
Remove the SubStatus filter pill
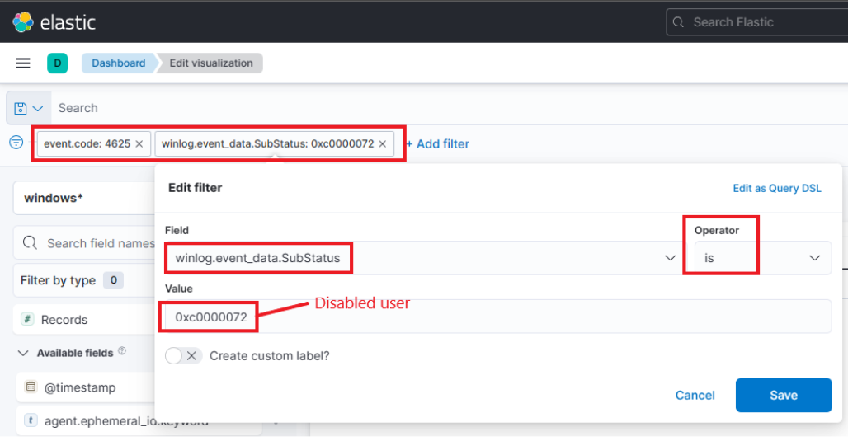pyautogui.click(x=383, y=143)
